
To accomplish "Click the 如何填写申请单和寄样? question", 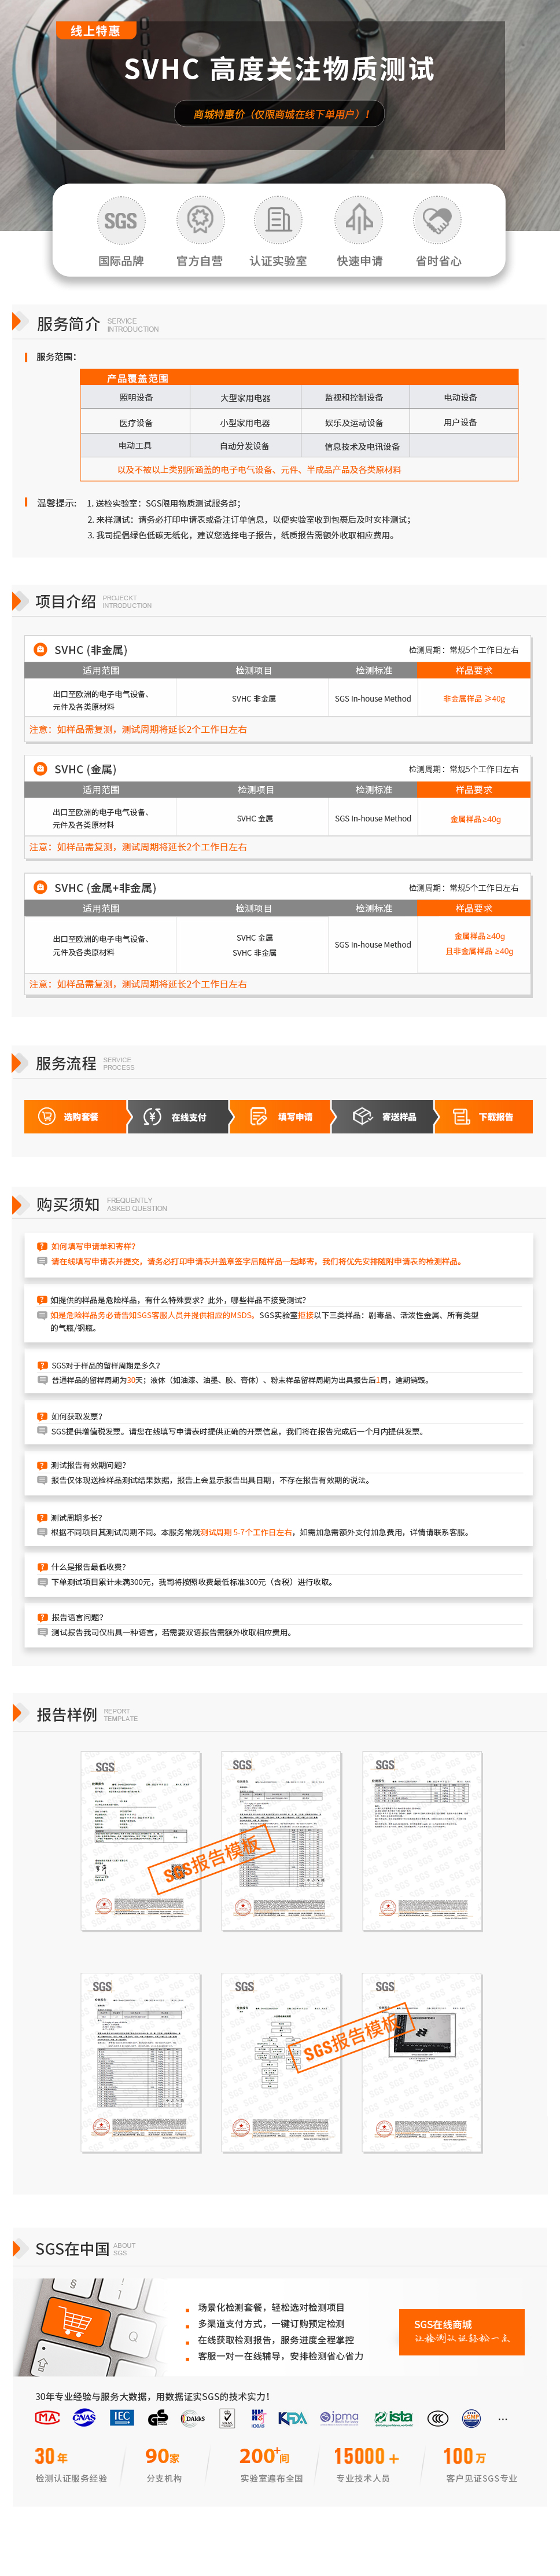I will (x=93, y=1246).
